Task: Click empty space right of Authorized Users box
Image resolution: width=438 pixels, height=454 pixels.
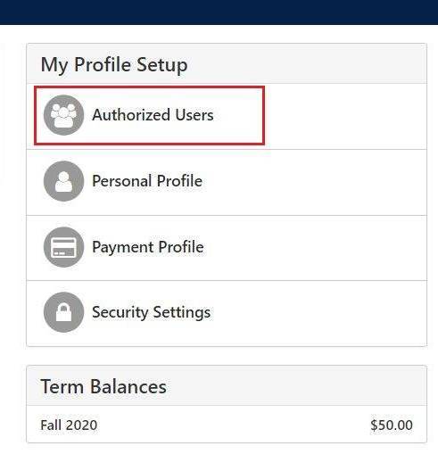Action: click(x=345, y=116)
